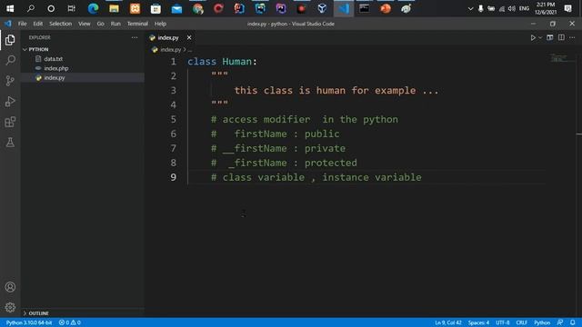The height and width of the screenshot is (327, 582).
Task: Open the volume control in system tray
Action: tap(511, 8)
